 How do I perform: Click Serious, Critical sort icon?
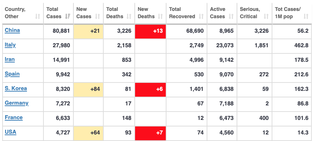point(266,16)
